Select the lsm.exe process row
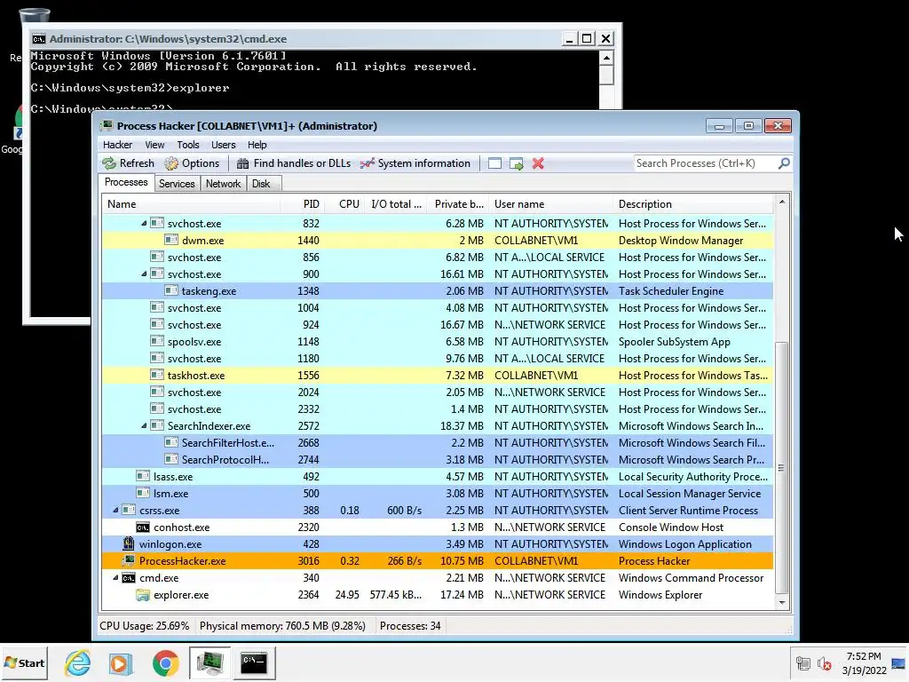The height and width of the screenshot is (682, 909). tap(438, 494)
